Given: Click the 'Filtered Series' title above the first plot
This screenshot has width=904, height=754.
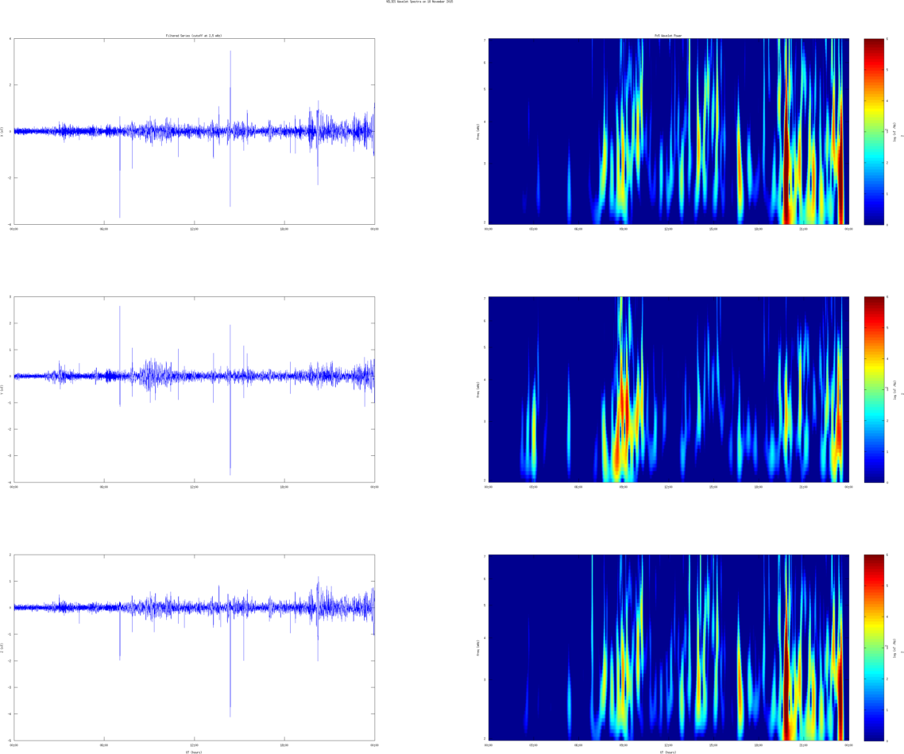Looking at the screenshot, I should coord(194,36).
